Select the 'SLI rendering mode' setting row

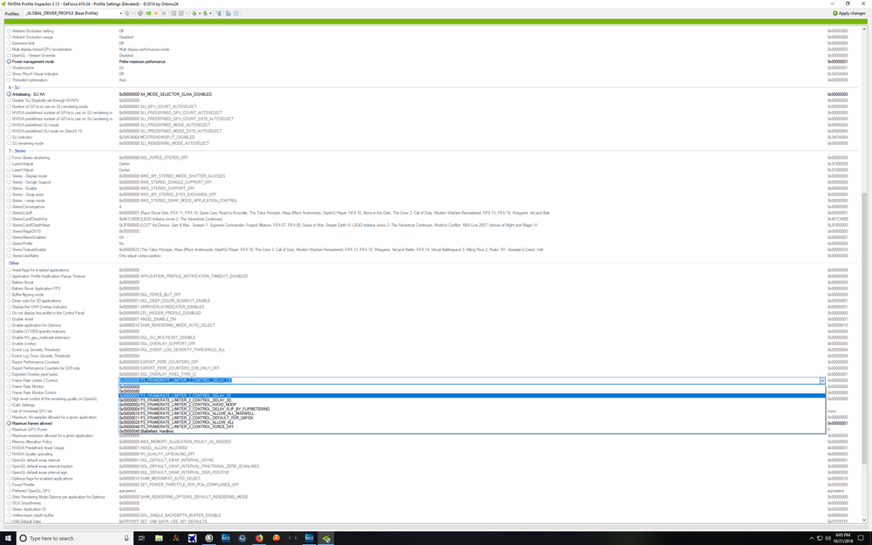coord(433,144)
